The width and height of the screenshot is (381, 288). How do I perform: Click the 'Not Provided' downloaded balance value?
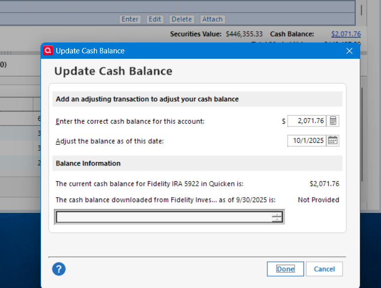318,200
